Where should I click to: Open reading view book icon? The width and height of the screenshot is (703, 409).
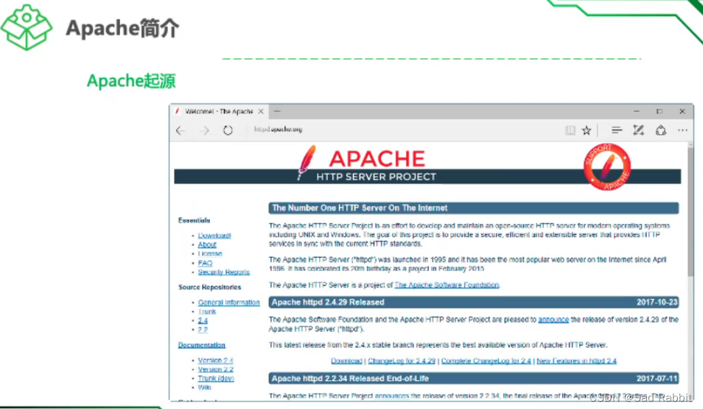[x=570, y=130]
